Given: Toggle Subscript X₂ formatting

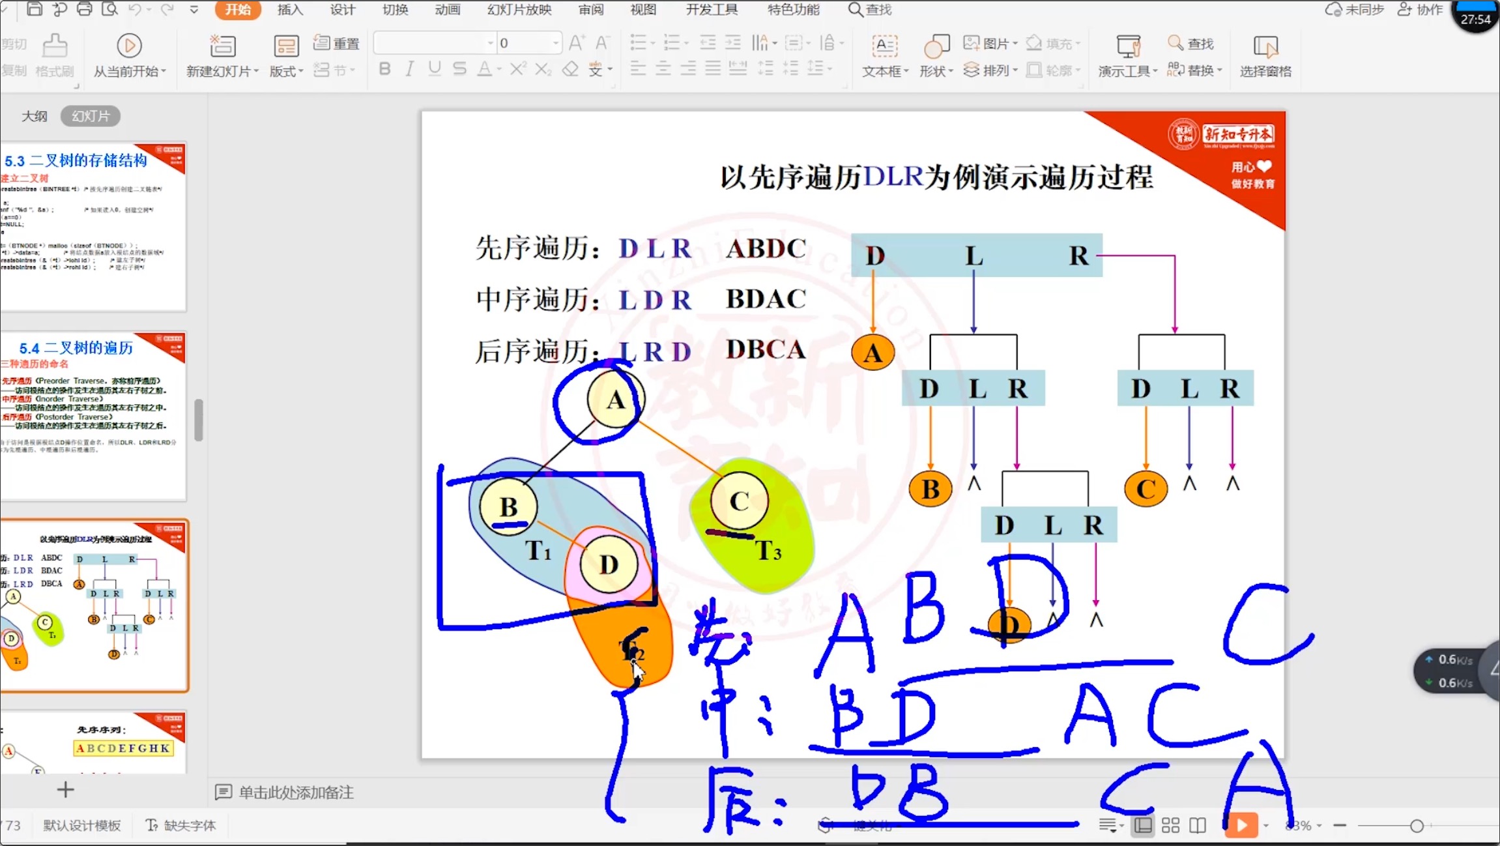Looking at the screenshot, I should pos(543,68).
